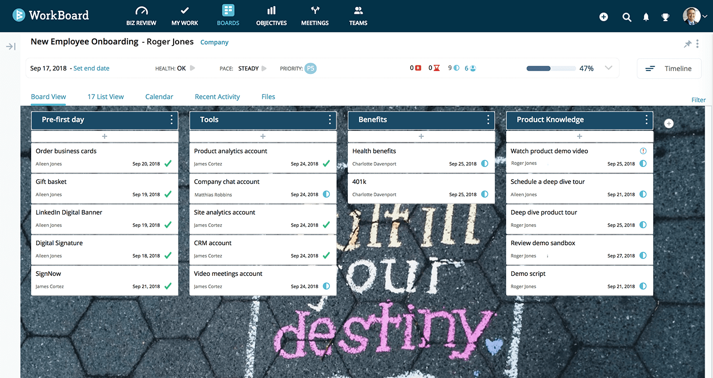
Task: Click the 47% progress bar
Action: pos(551,68)
